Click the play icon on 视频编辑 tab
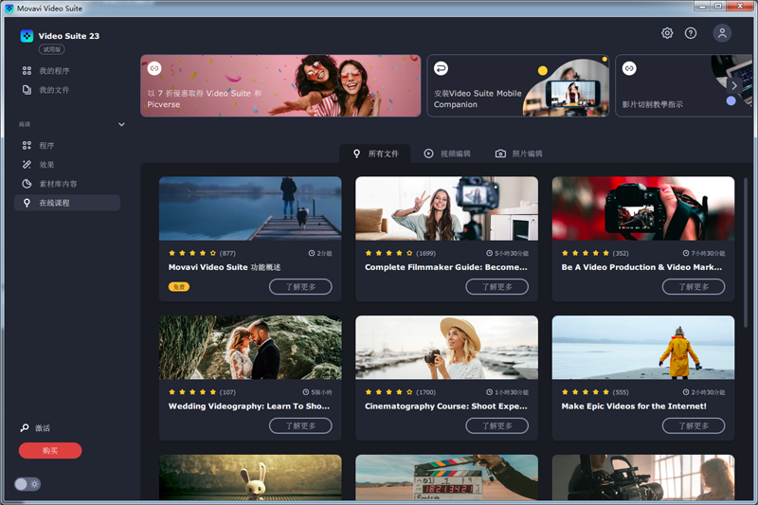Screen dimensions: 758x505 (428, 153)
